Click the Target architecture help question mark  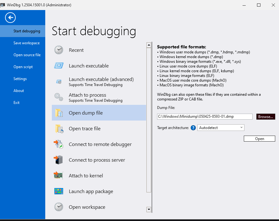[x=193, y=128]
